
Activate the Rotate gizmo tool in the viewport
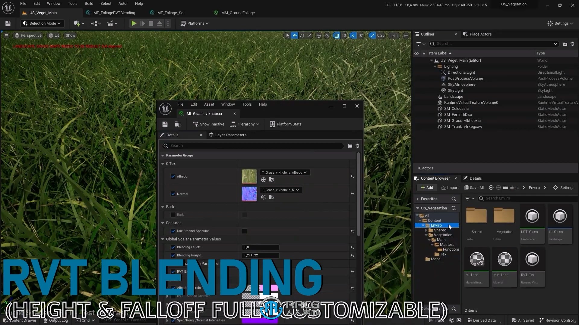[302, 36]
